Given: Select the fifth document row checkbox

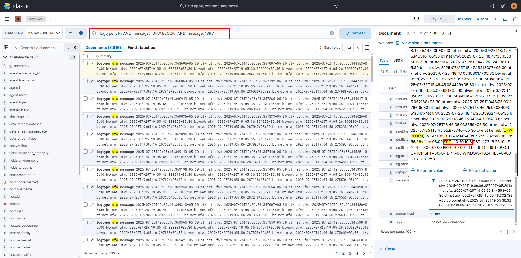Looking at the screenshot, I should (x=85, y=134).
